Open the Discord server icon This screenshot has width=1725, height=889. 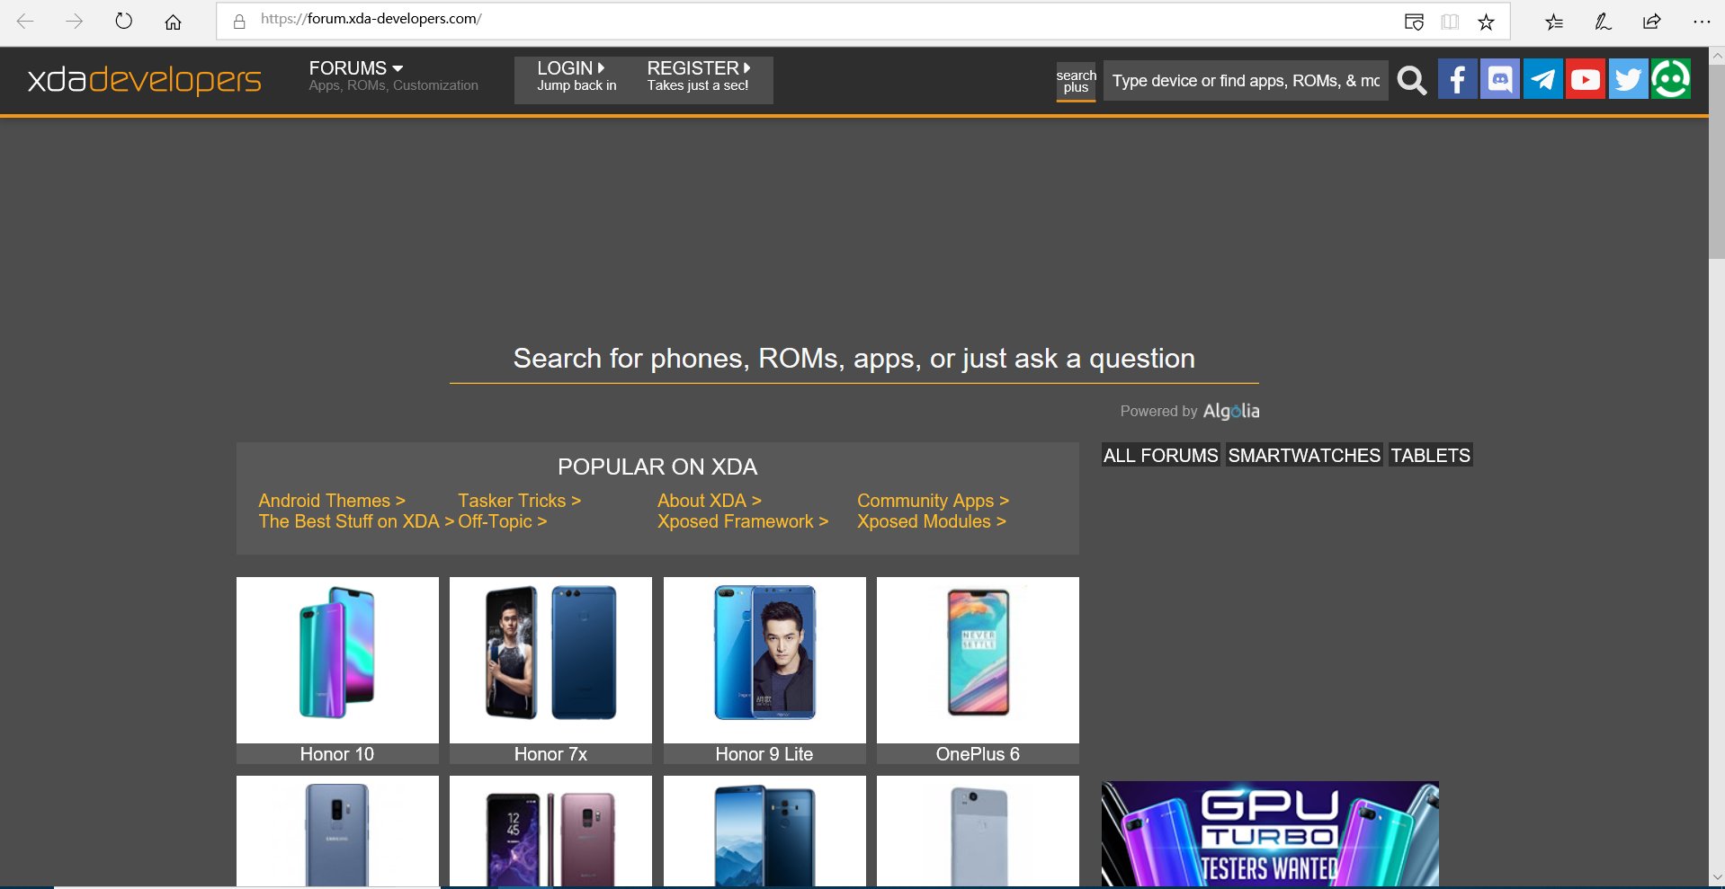pos(1499,80)
